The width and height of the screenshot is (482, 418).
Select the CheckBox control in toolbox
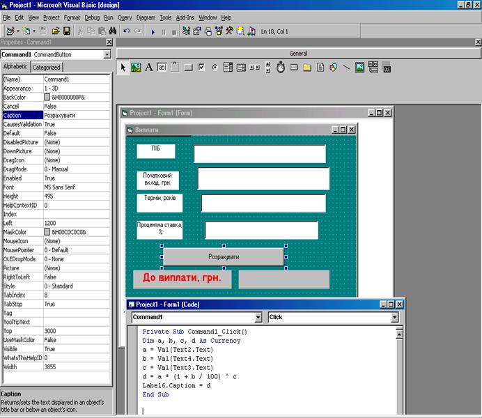click(201, 68)
